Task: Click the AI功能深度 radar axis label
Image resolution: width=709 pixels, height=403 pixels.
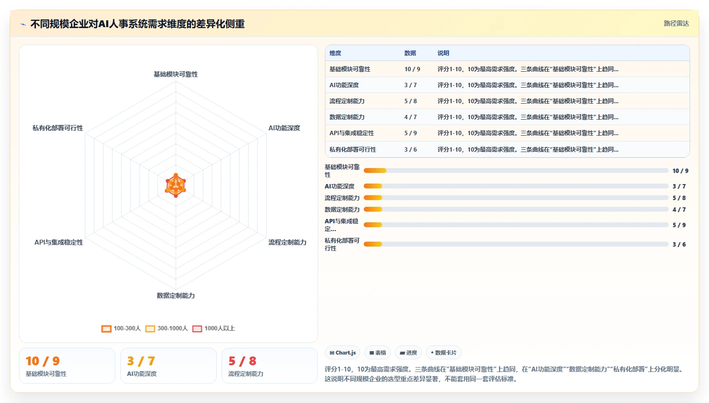Action: coord(284,128)
